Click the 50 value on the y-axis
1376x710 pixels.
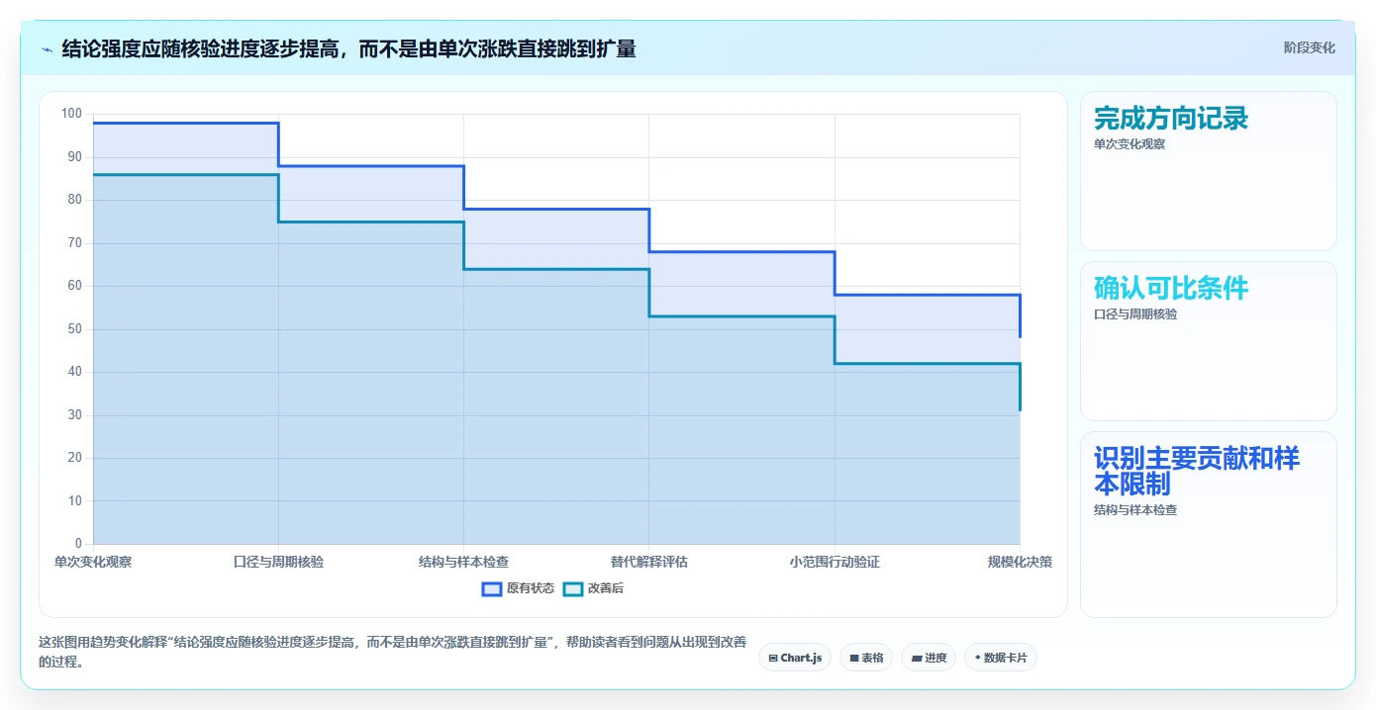[x=74, y=329]
